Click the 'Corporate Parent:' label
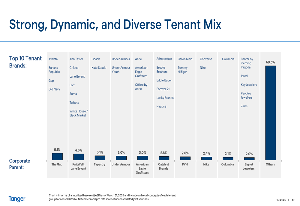 click(x=19, y=164)
